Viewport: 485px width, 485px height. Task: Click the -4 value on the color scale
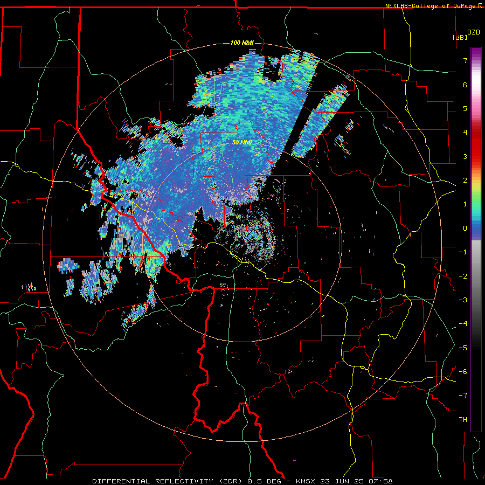pyautogui.click(x=463, y=324)
